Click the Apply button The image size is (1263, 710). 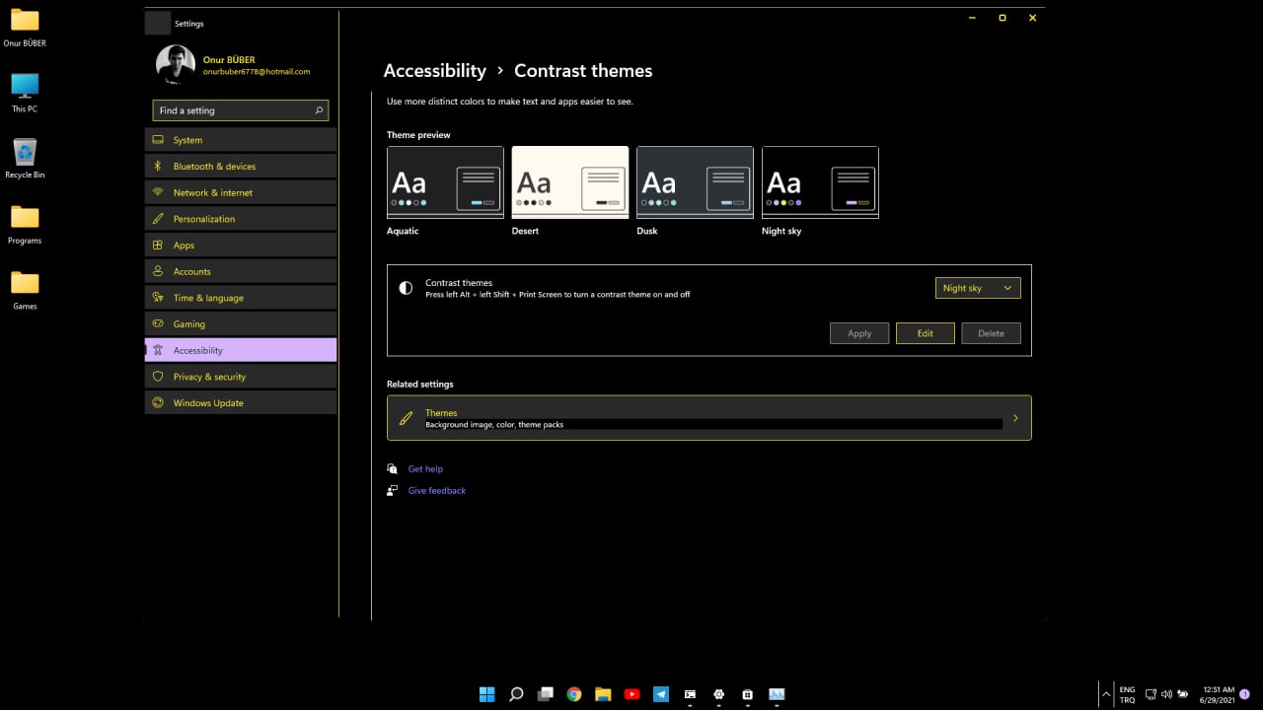tap(859, 333)
